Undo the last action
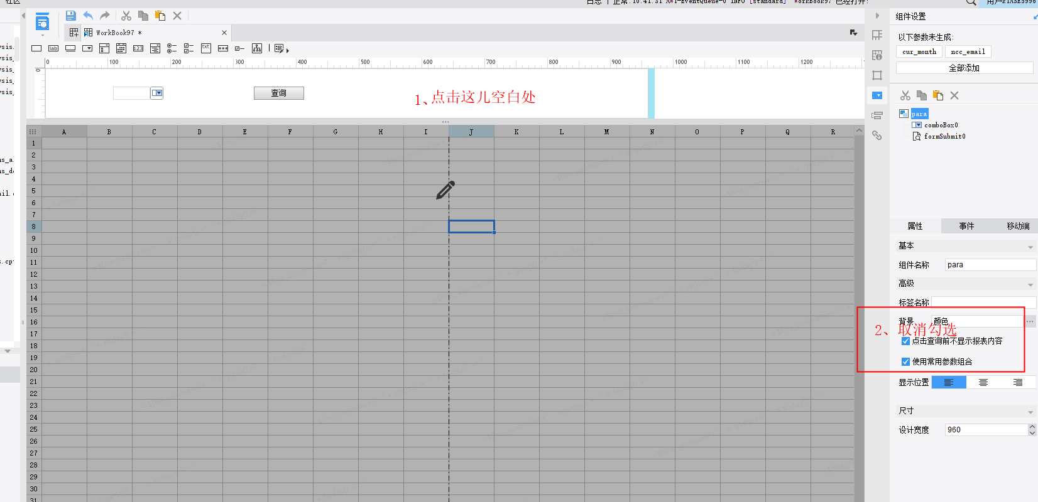 point(88,16)
